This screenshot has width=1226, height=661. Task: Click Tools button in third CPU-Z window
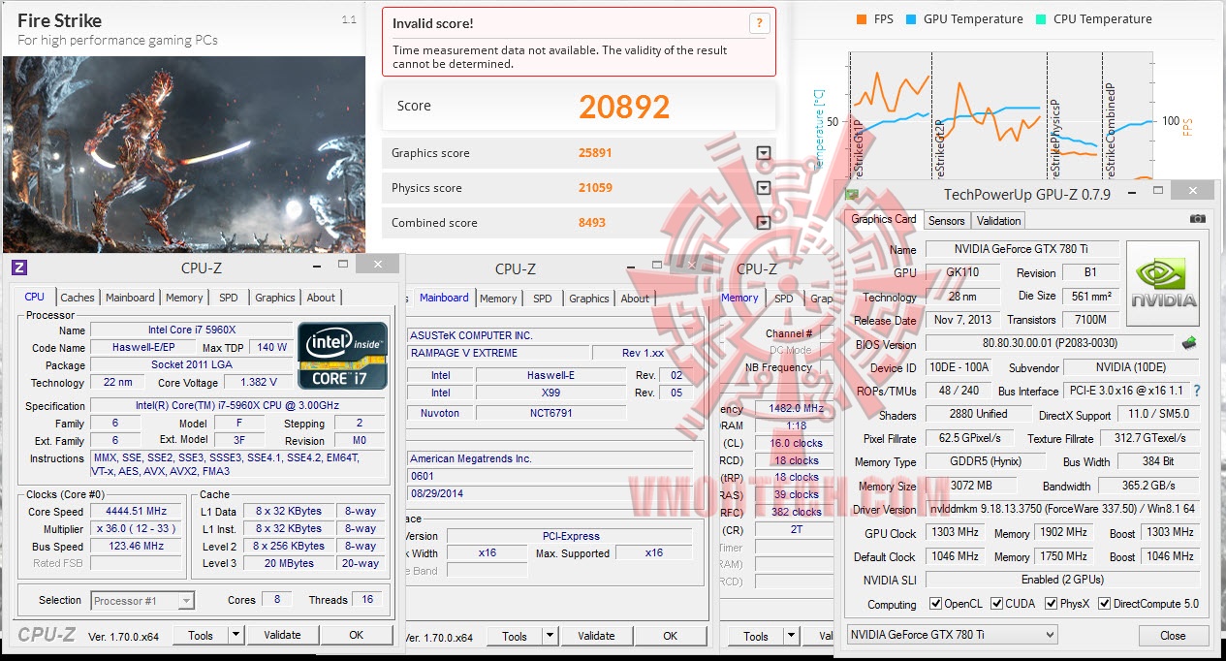[x=756, y=637]
